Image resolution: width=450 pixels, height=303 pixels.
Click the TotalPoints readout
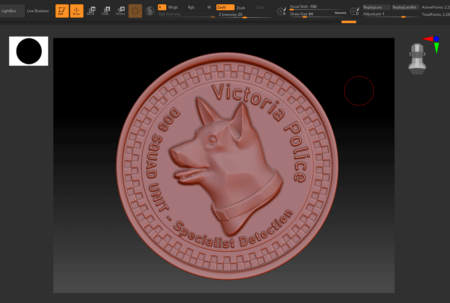[x=436, y=15]
